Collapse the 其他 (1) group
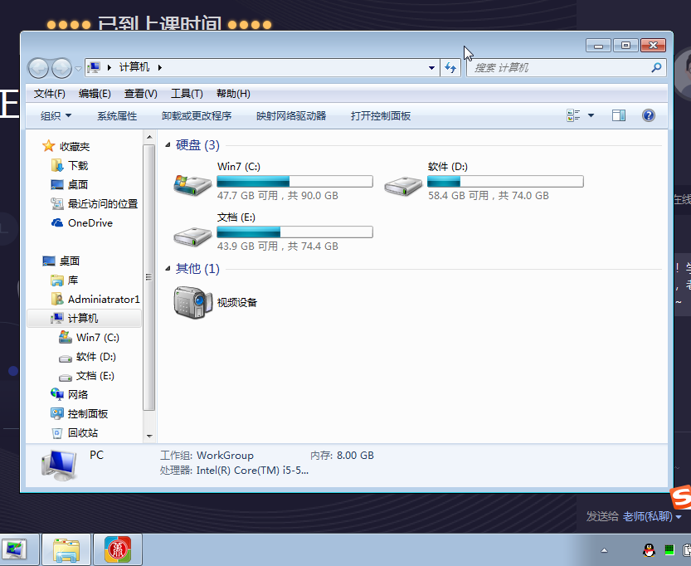The height and width of the screenshot is (566, 691). pos(168,269)
